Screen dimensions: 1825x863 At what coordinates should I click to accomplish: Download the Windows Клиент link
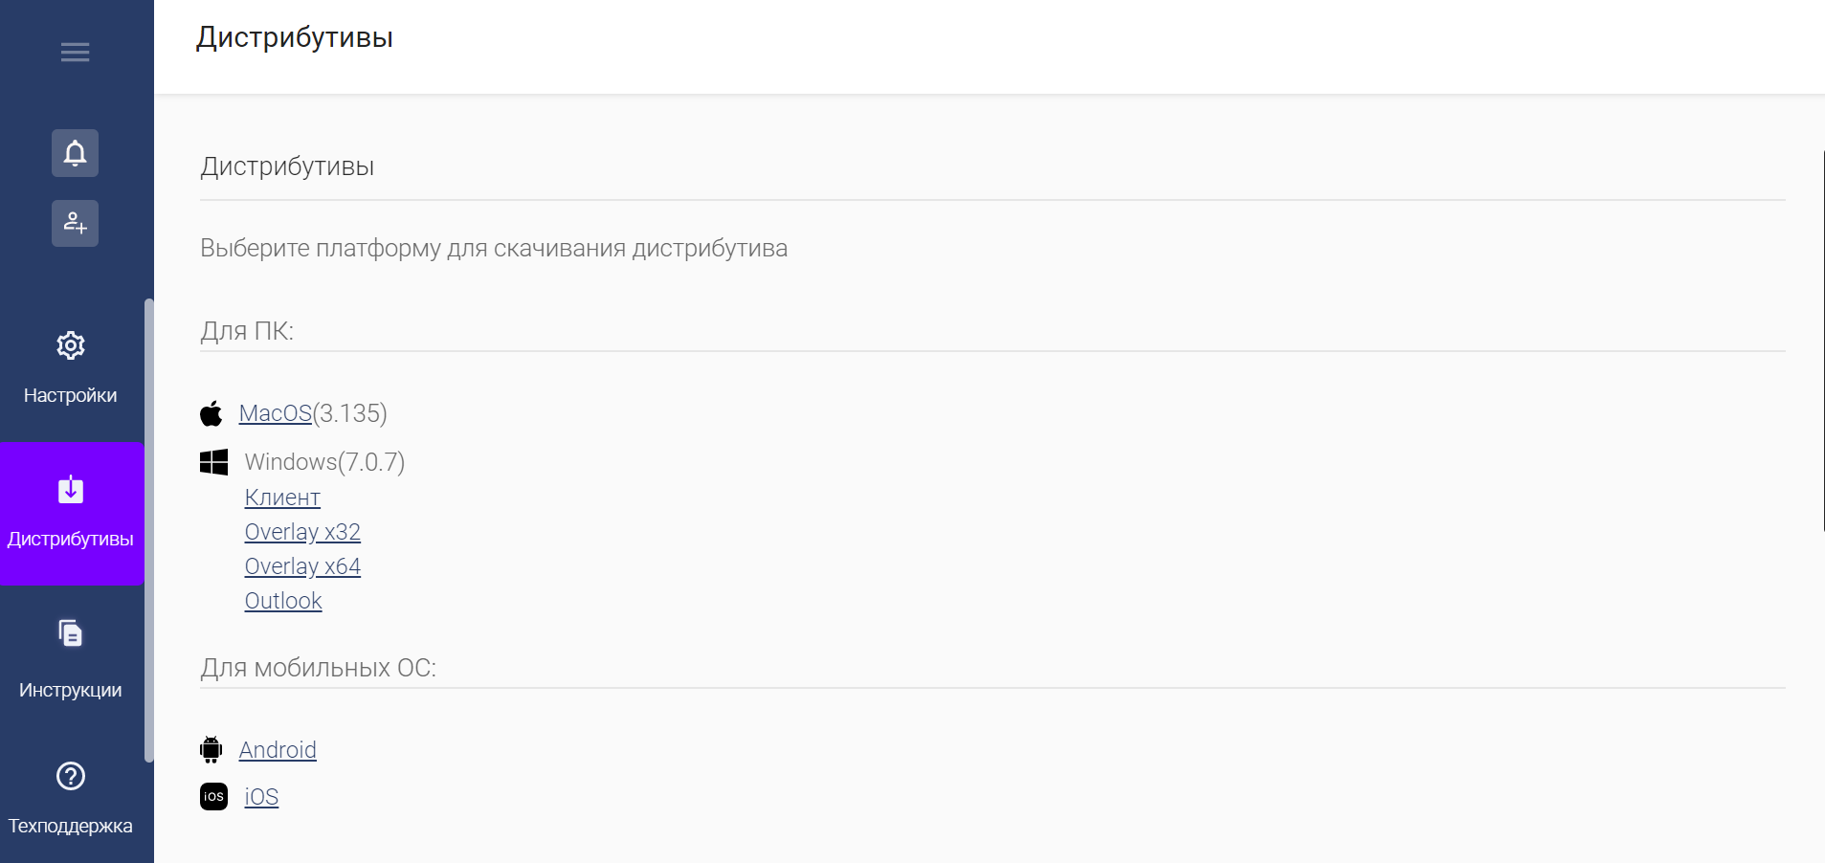tap(282, 498)
